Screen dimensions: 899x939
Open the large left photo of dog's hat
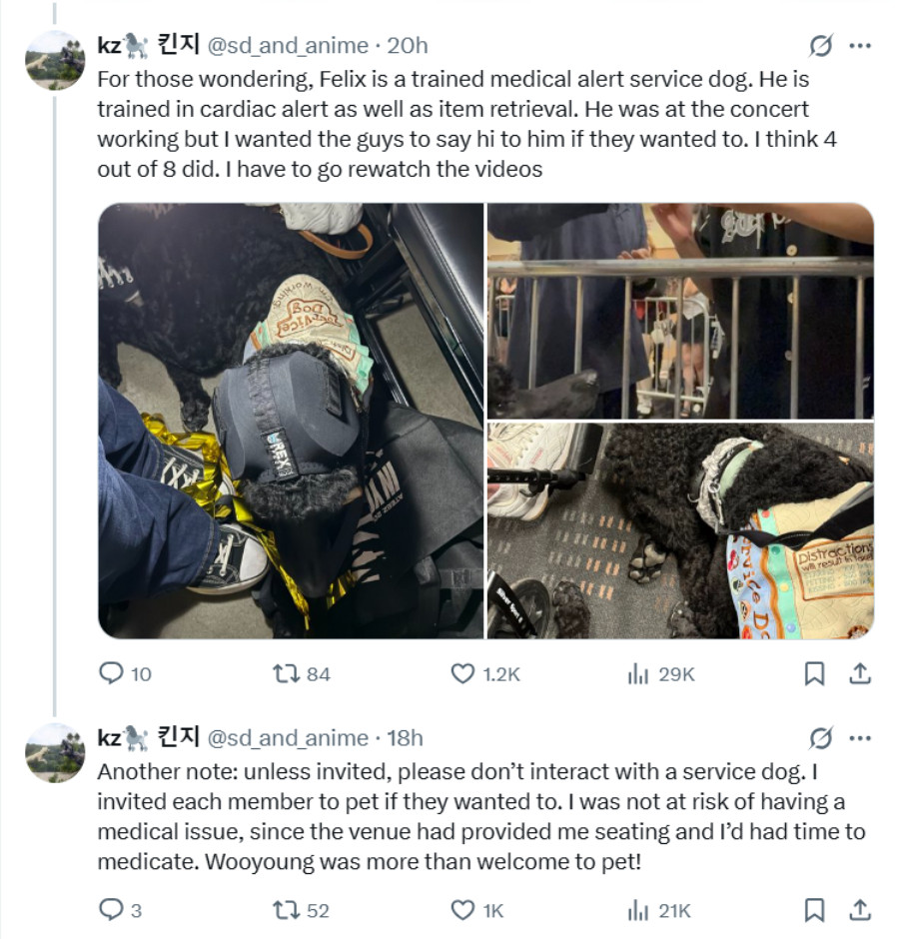[291, 421]
